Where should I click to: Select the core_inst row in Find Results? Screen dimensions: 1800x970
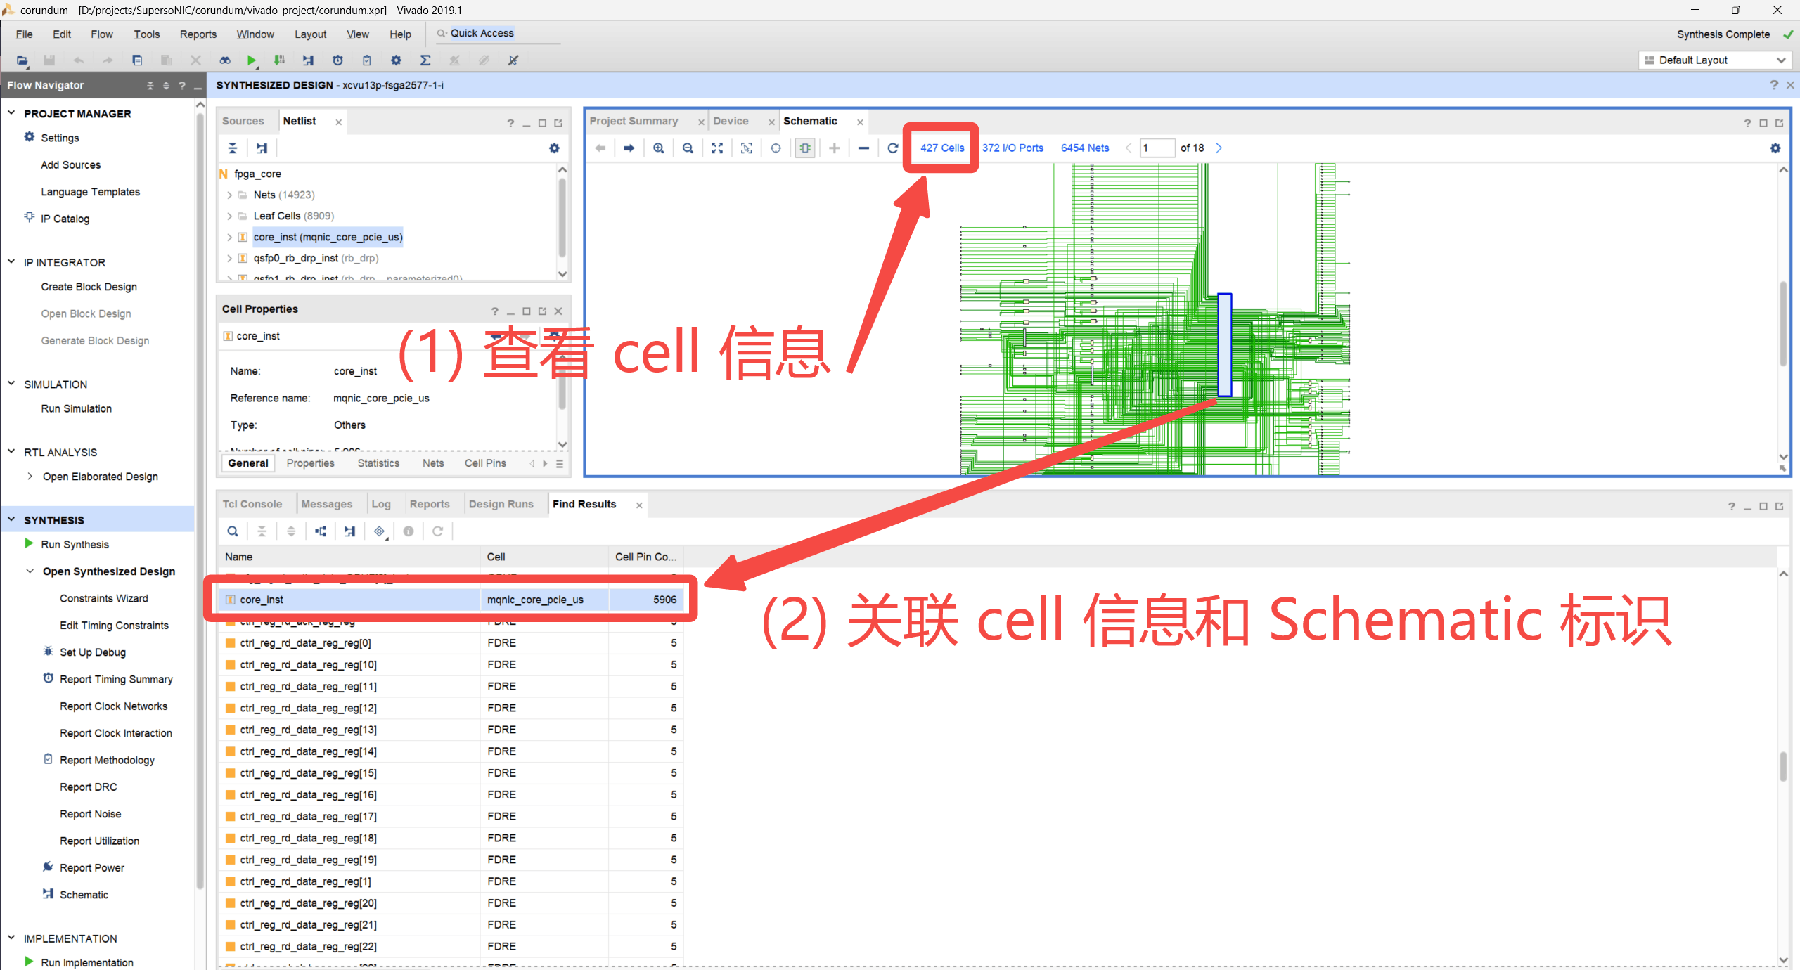(x=450, y=600)
